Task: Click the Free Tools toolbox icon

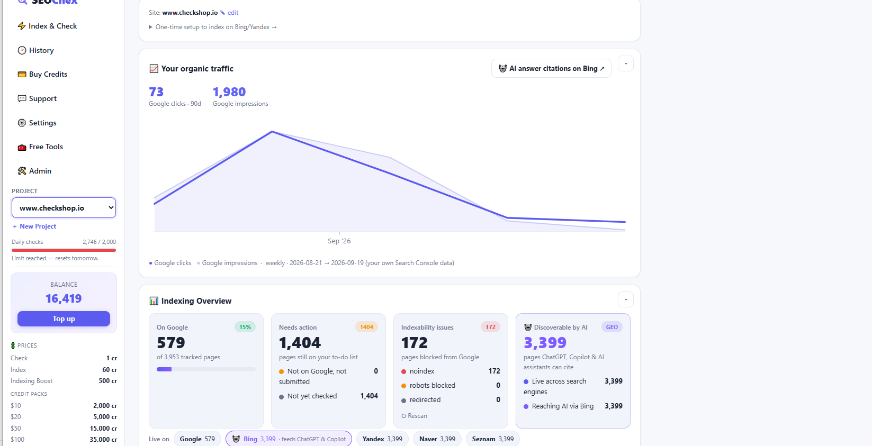Action: click(x=22, y=147)
